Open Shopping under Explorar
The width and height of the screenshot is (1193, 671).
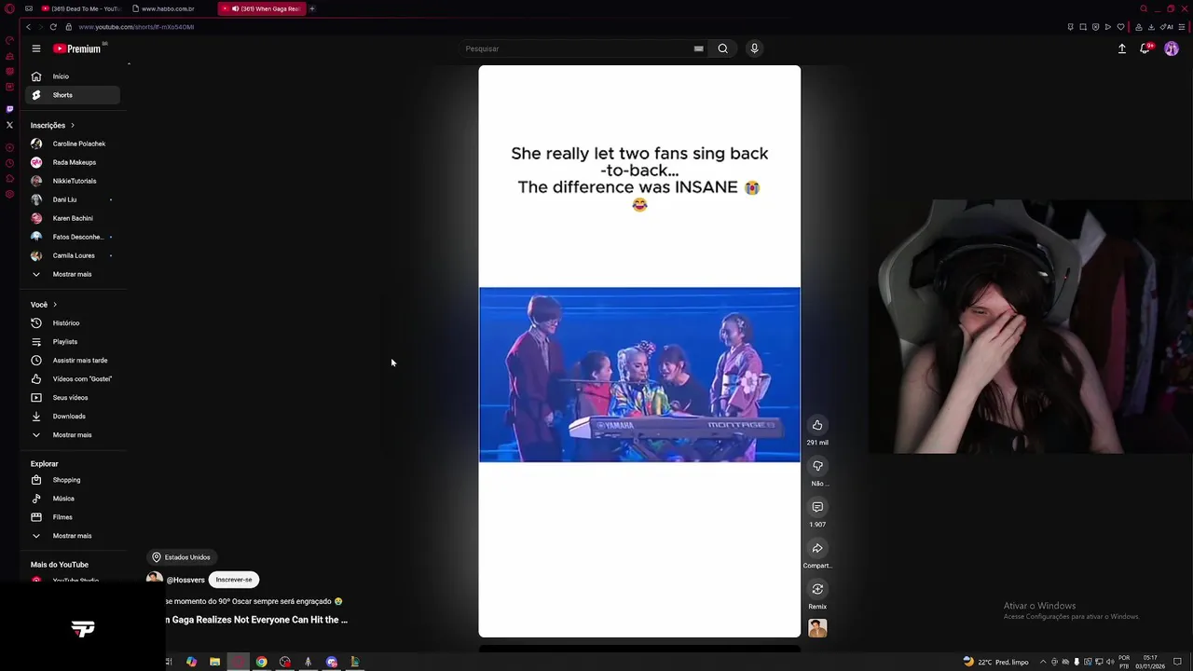tap(73, 480)
